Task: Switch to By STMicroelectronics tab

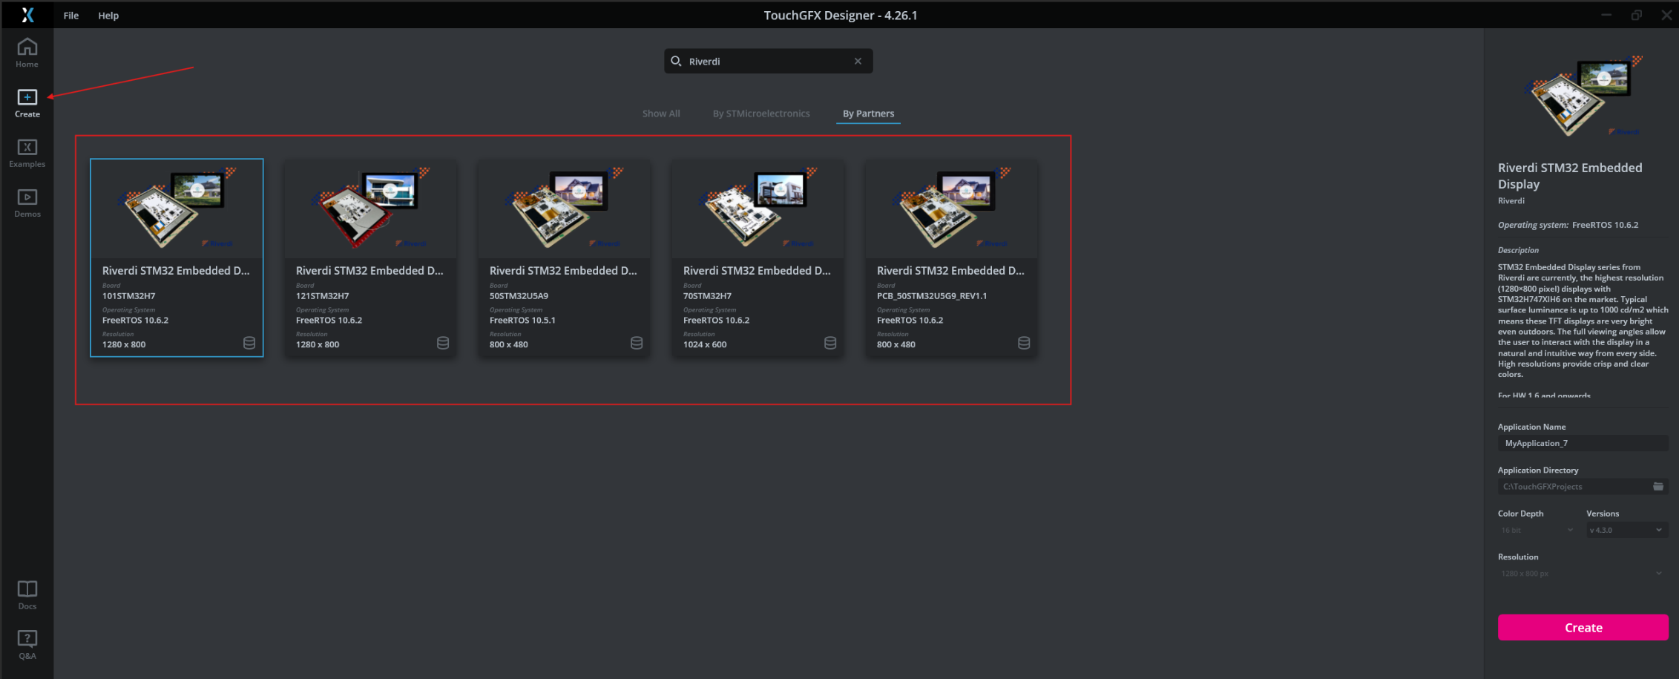Action: click(761, 114)
